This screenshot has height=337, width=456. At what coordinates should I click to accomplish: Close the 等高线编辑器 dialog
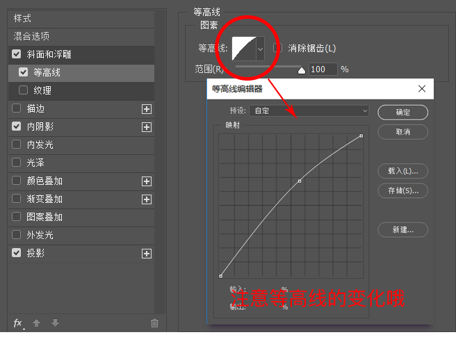422,89
